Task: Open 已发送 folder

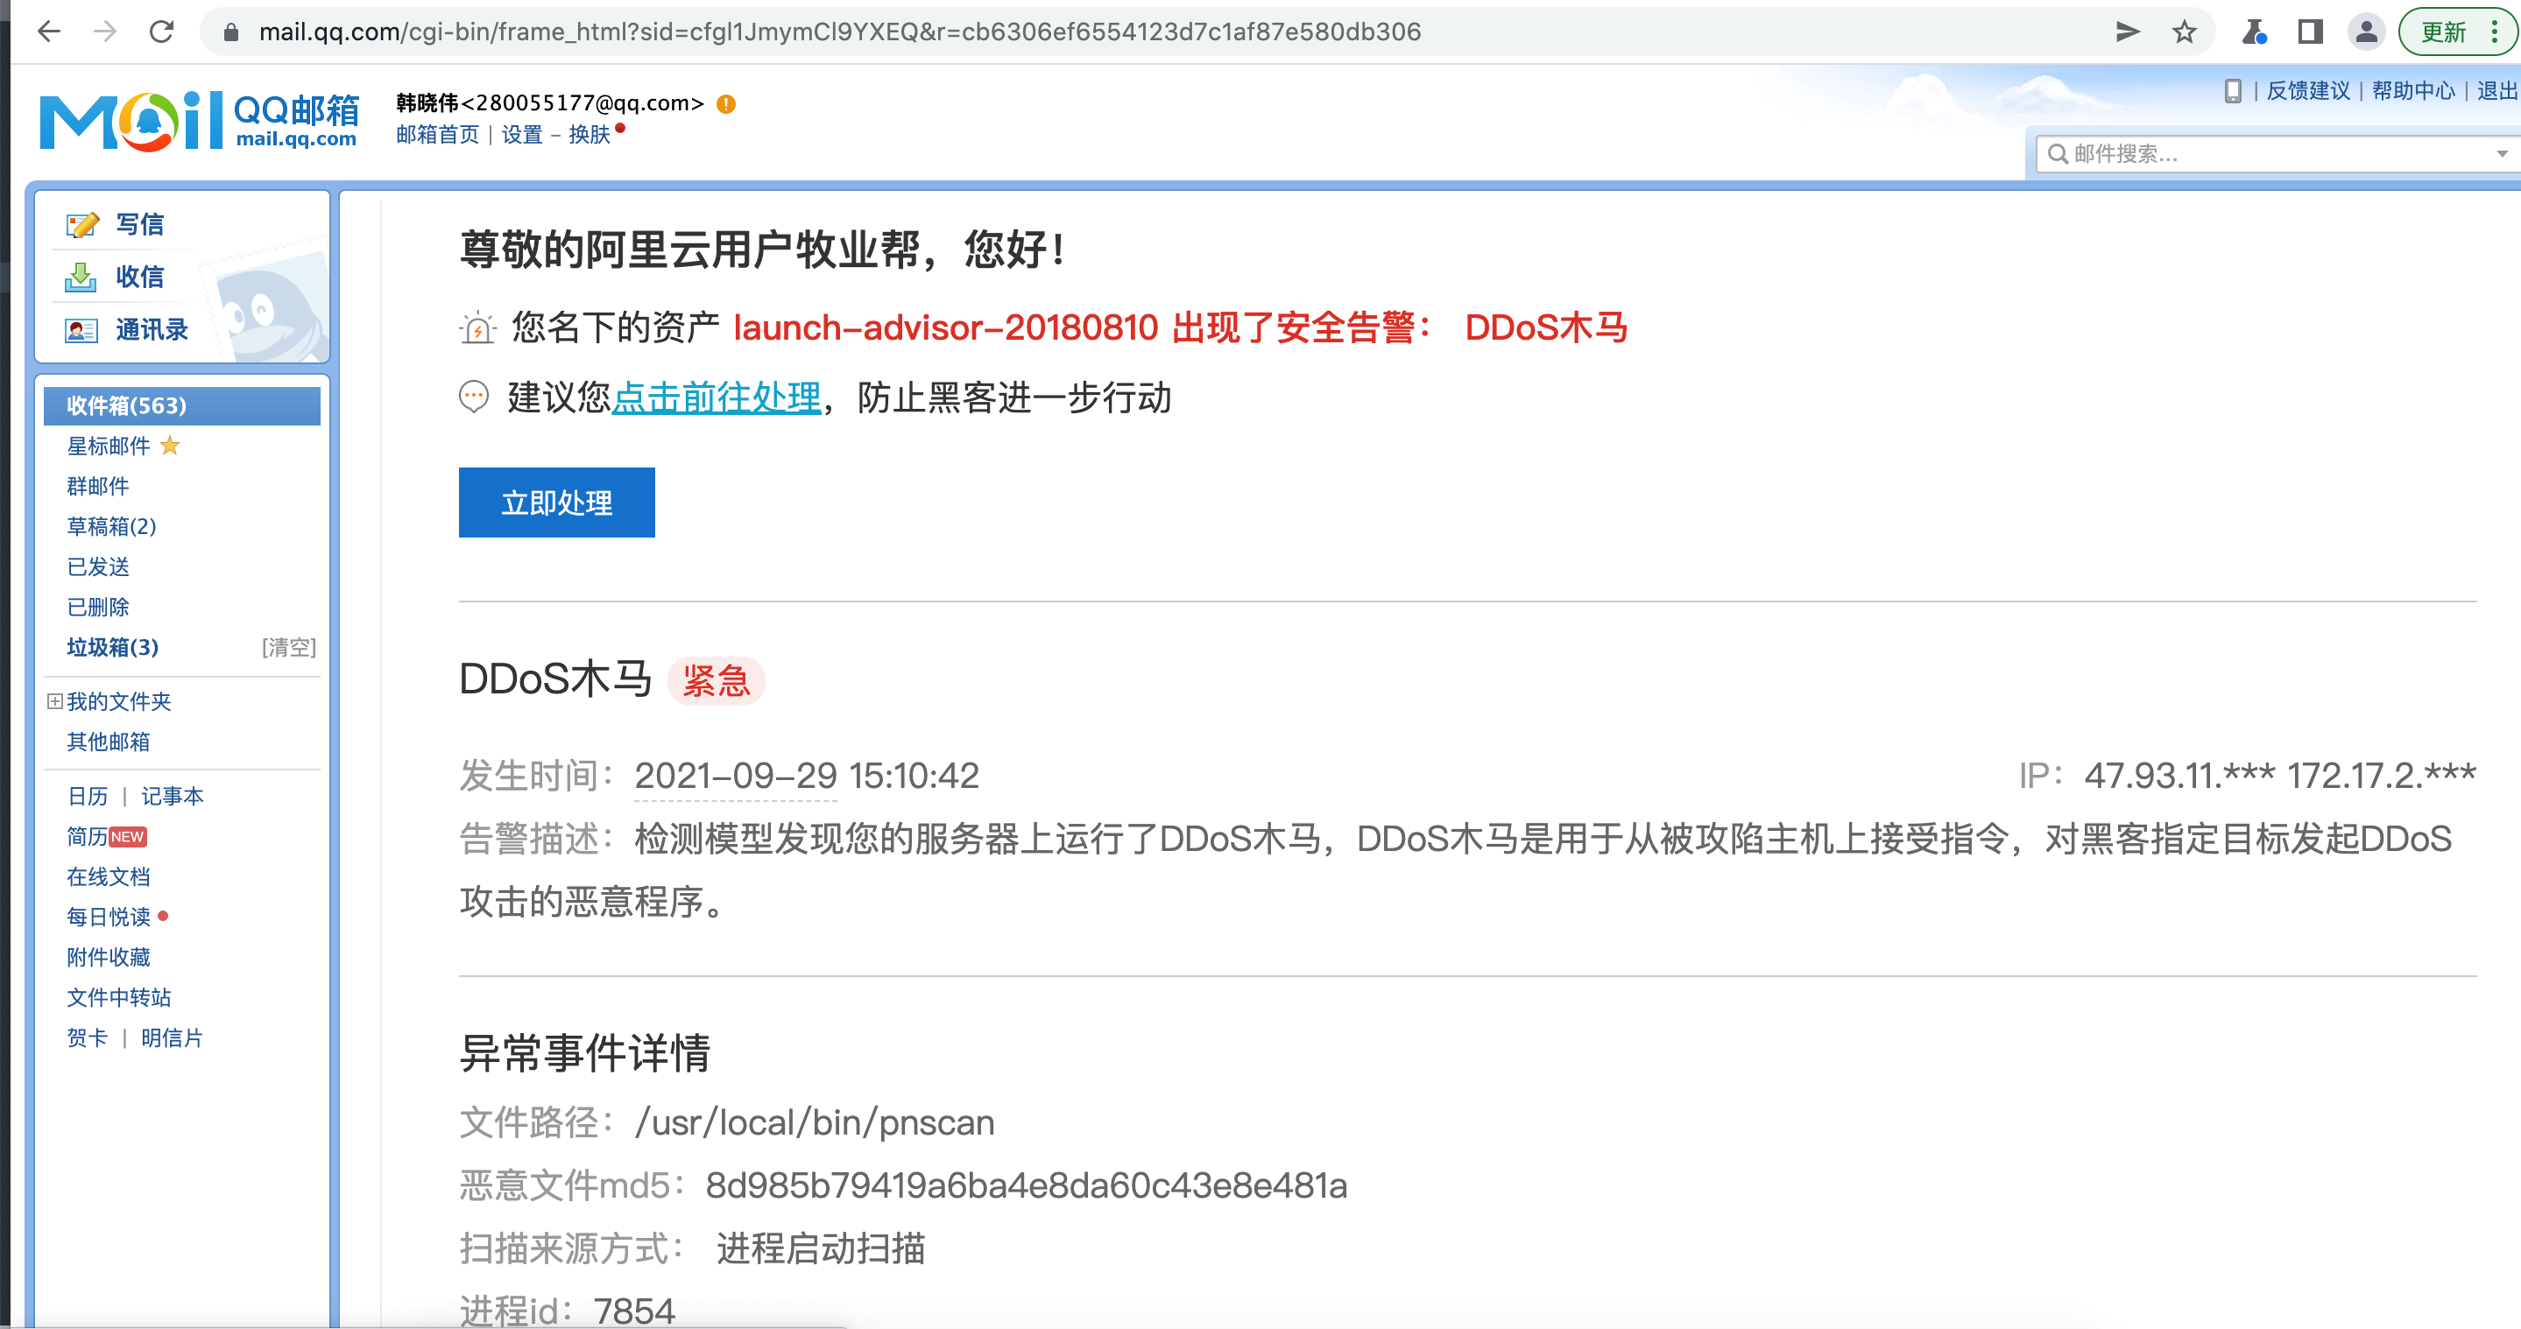Action: [x=98, y=566]
